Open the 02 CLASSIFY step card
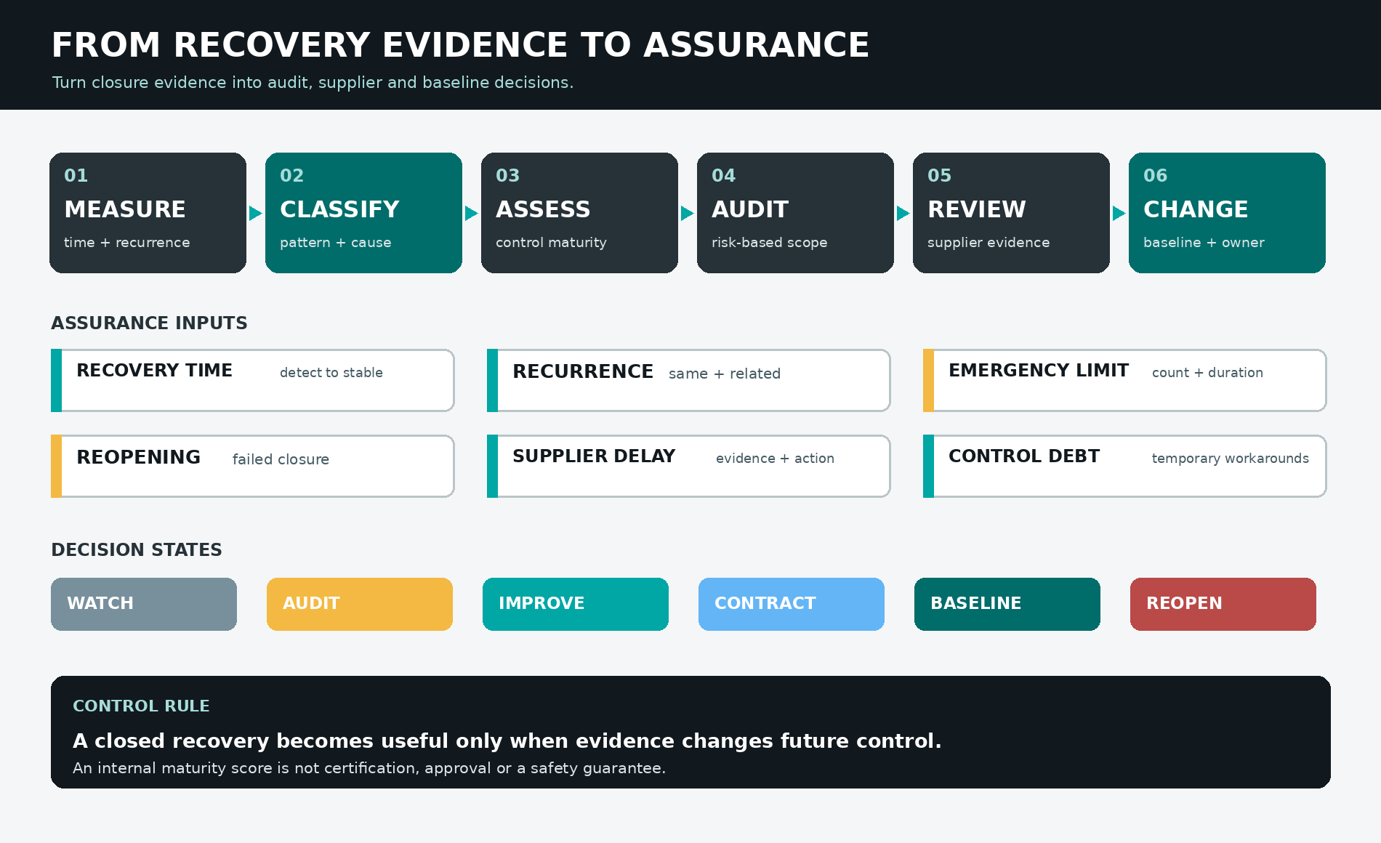The height and width of the screenshot is (843, 1381). click(x=363, y=213)
